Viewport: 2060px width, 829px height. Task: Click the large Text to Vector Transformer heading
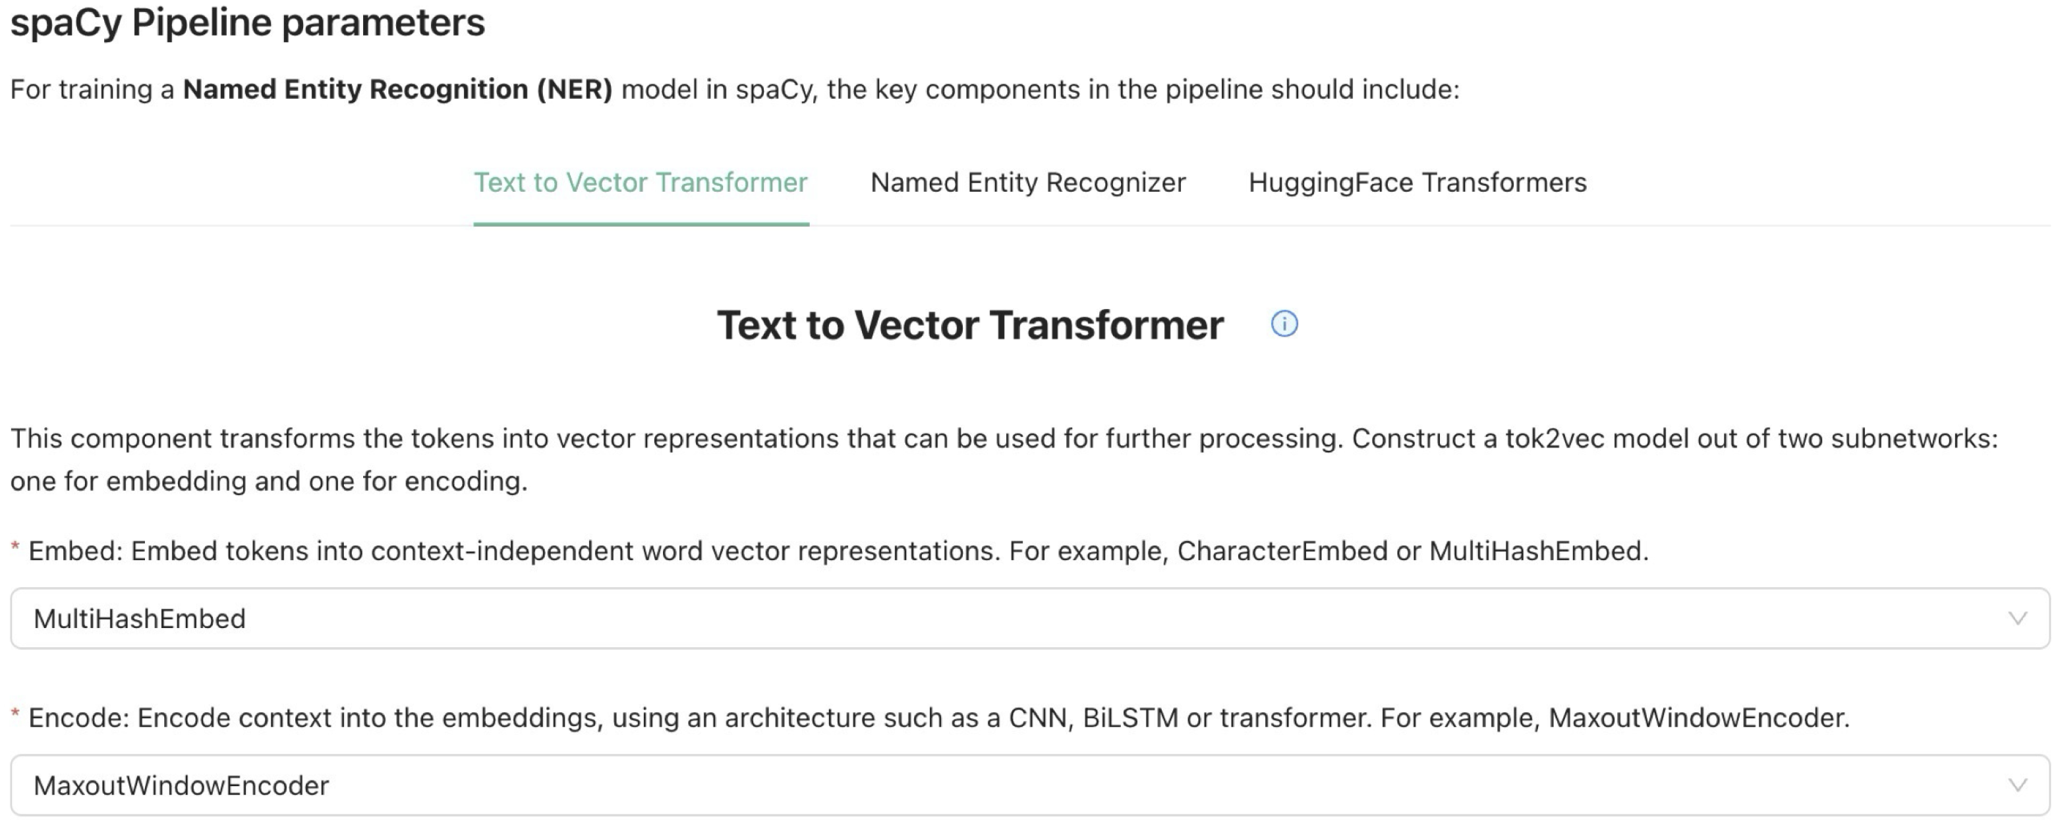pyautogui.click(x=970, y=325)
